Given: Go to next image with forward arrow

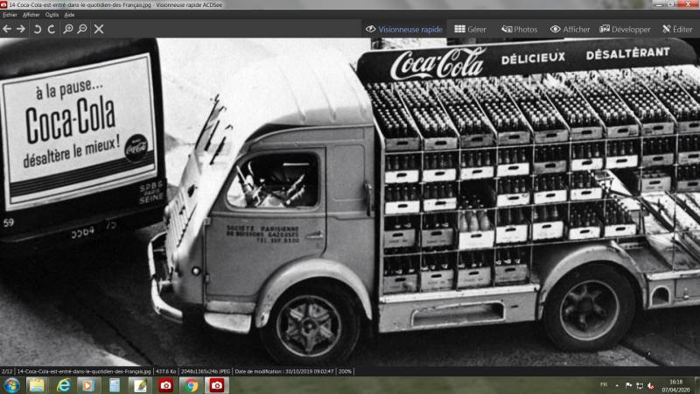Looking at the screenshot, I should pyautogui.click(x=21, y=29).
